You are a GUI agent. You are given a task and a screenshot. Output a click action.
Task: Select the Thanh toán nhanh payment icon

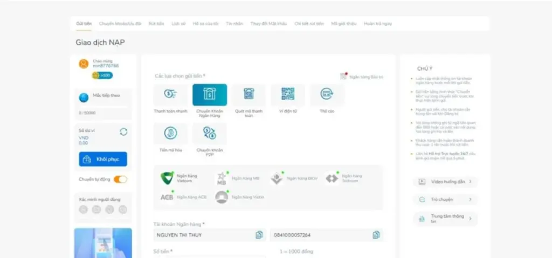(170, 95)
